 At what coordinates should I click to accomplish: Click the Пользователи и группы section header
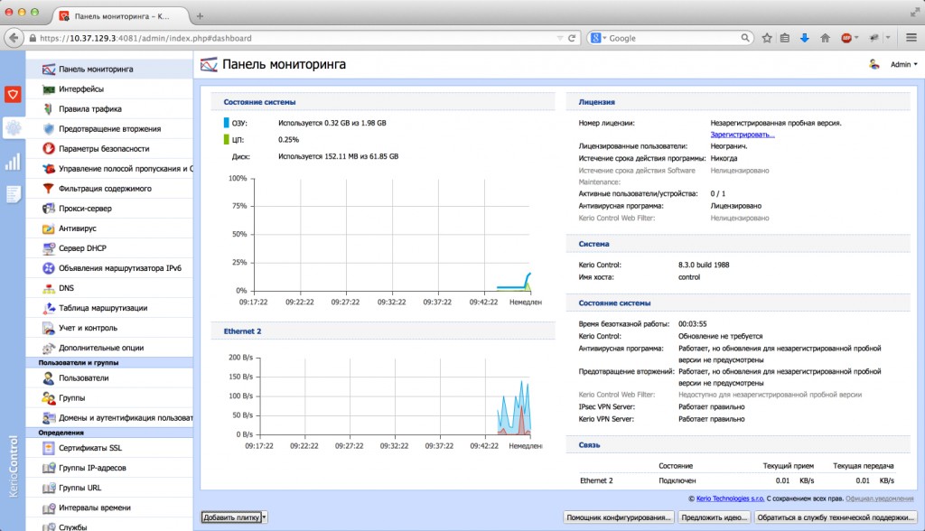tap(109, 363)
